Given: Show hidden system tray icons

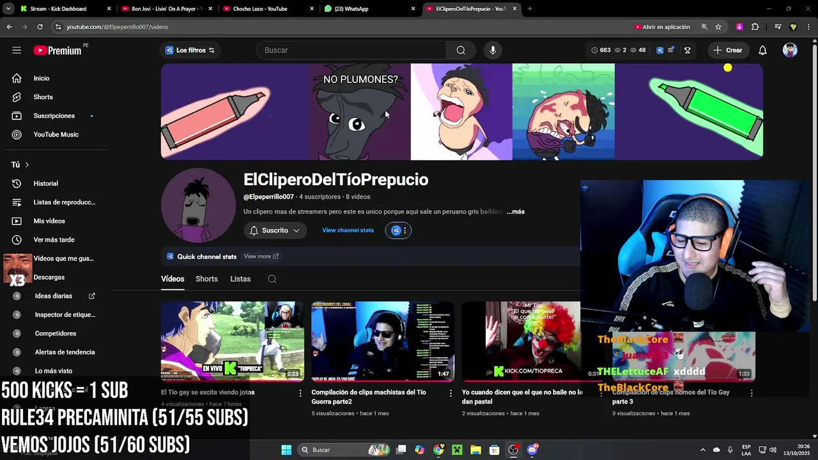Looking at the screenshot, I should pyautogui.click(x=703, y=450).
